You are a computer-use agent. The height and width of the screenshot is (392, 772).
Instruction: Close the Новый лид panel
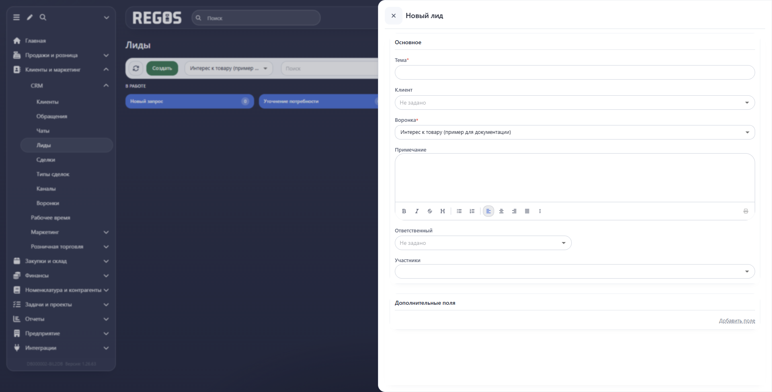[394, 16]
